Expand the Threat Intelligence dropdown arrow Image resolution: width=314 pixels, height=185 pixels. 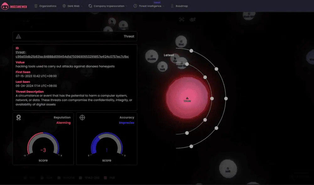tap(164, 6)
